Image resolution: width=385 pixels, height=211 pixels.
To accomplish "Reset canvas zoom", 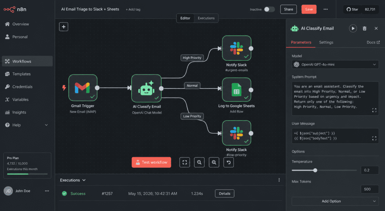I will [x=229, y=162].
